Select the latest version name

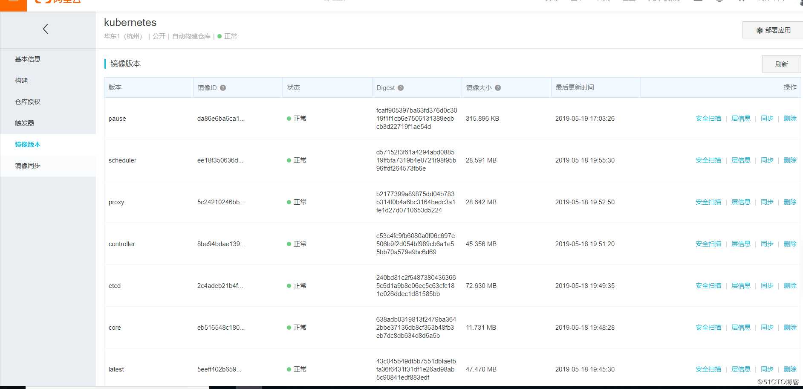pyautogui.click(x=116, y=369)
